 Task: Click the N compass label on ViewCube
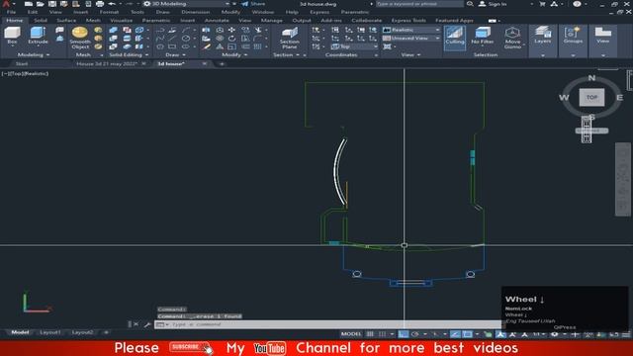pyautogui.click(x=591, y=78)
